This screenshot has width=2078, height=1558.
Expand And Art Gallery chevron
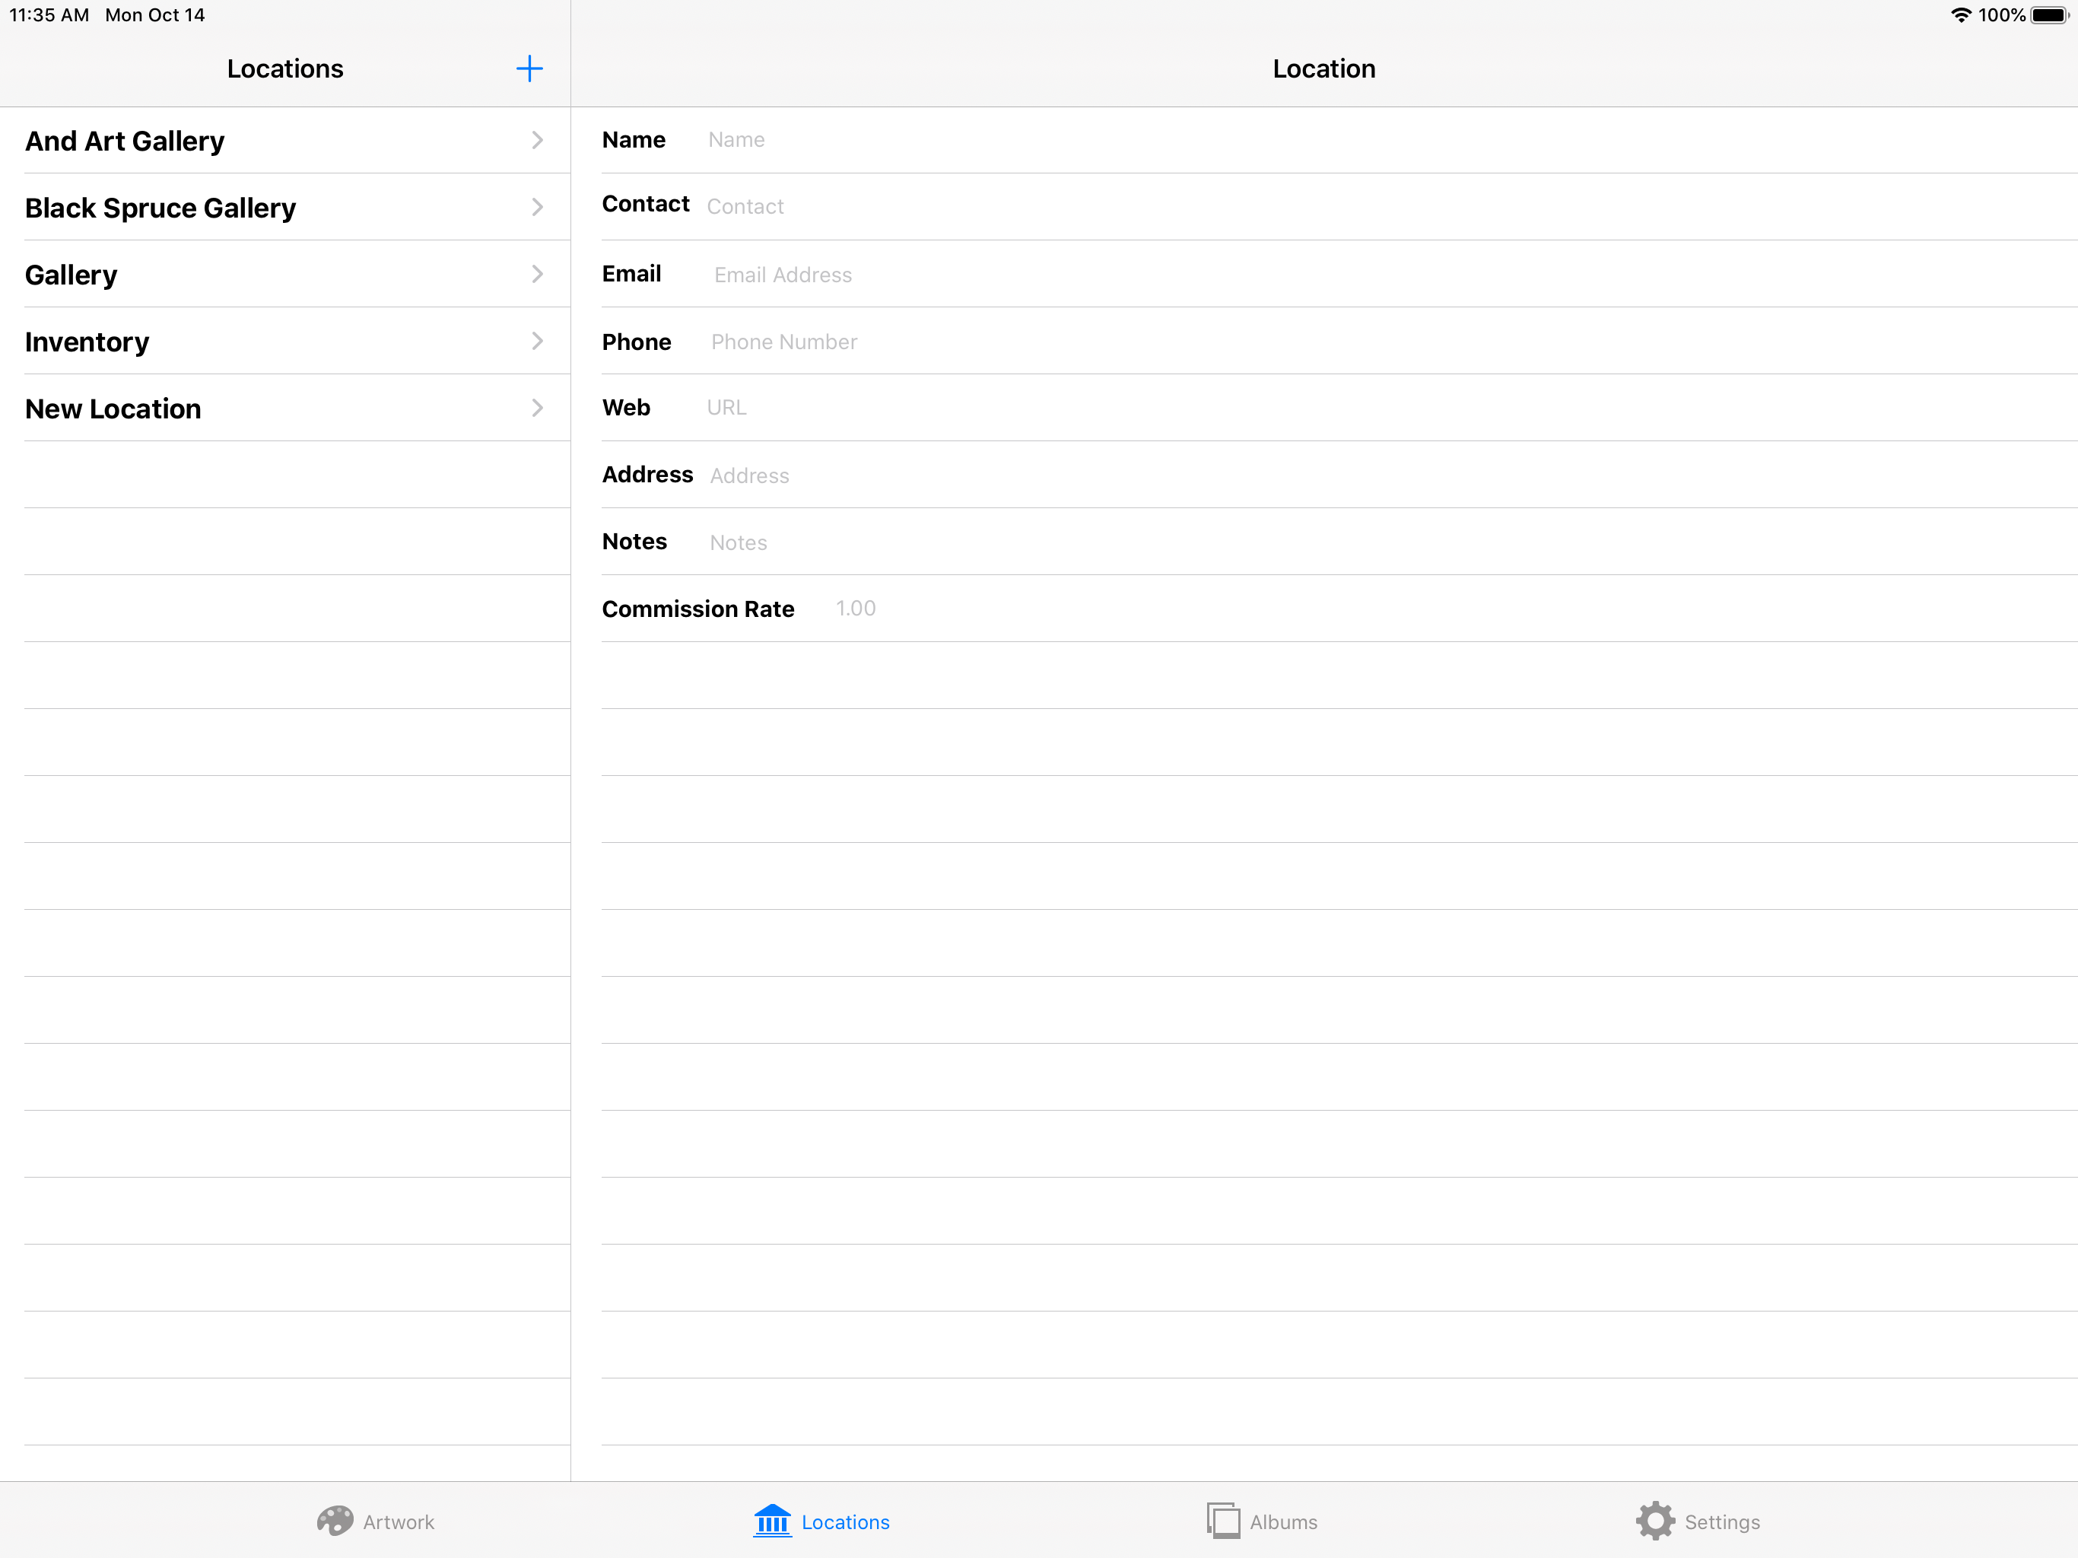click(537, 140)
